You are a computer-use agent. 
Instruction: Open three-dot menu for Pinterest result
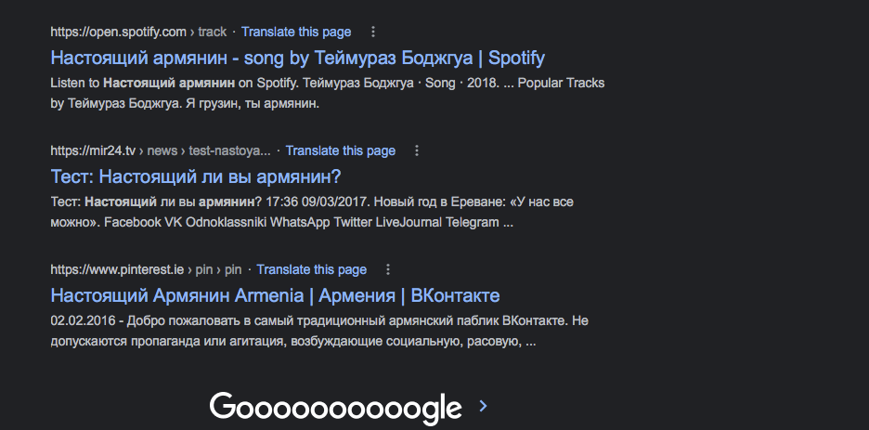pos(388,269)
